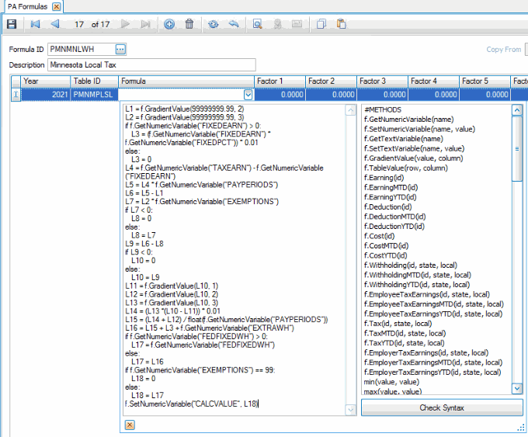
Task: Click the Save icon in the toolbar
Action: [x=12, y=24]
